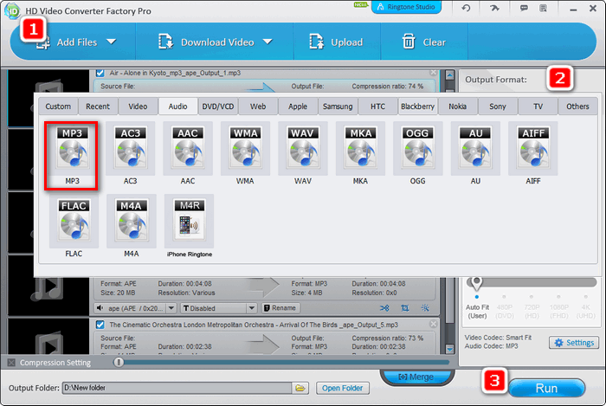Viewport: 606px width, 406px height.
Task: Click the Upload icon
Action: click(316, 42)
